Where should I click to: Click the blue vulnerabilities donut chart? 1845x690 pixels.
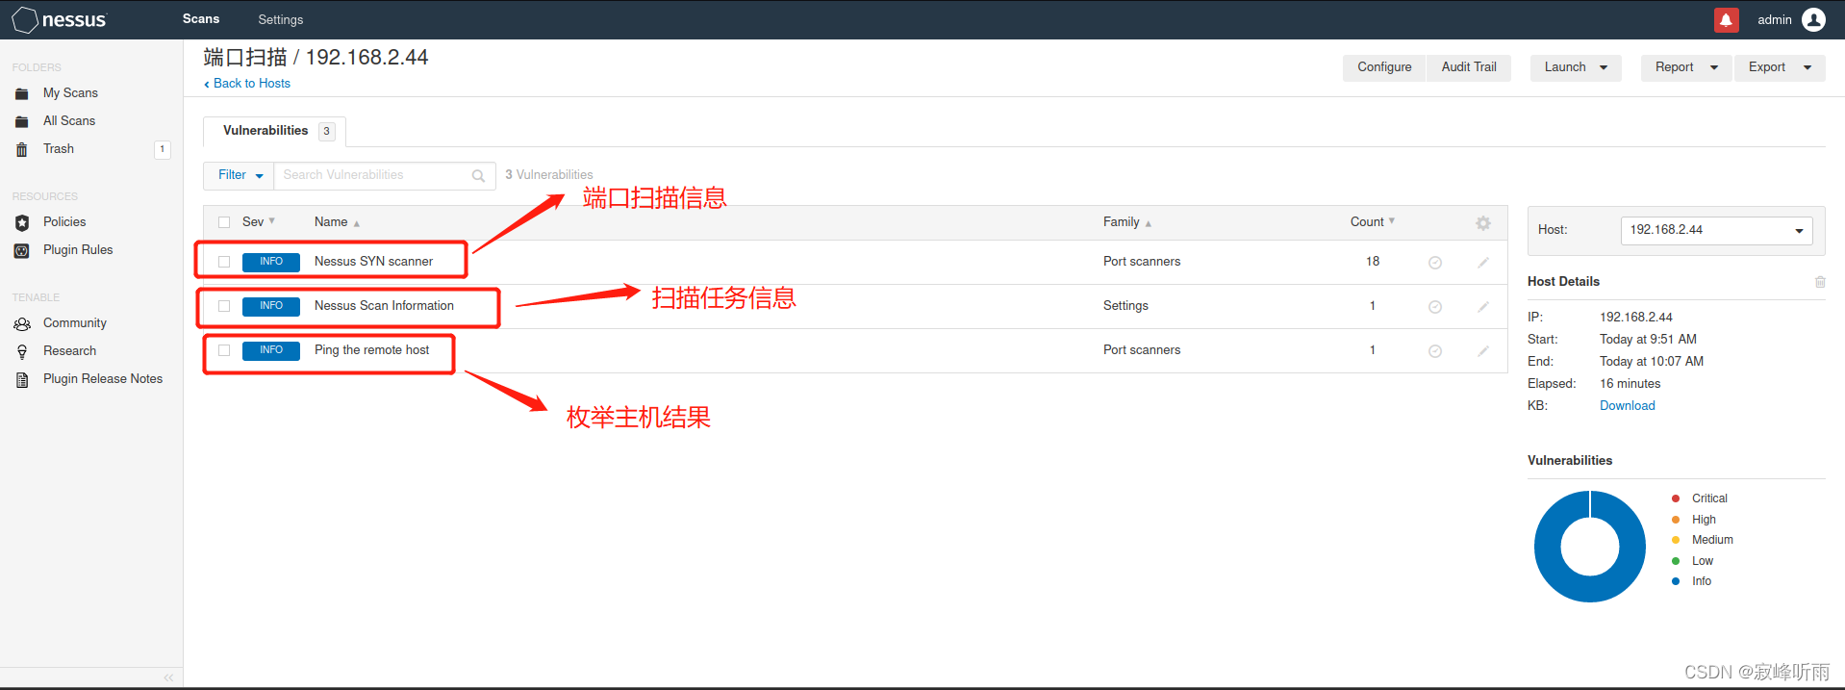tap(1590, 547)
